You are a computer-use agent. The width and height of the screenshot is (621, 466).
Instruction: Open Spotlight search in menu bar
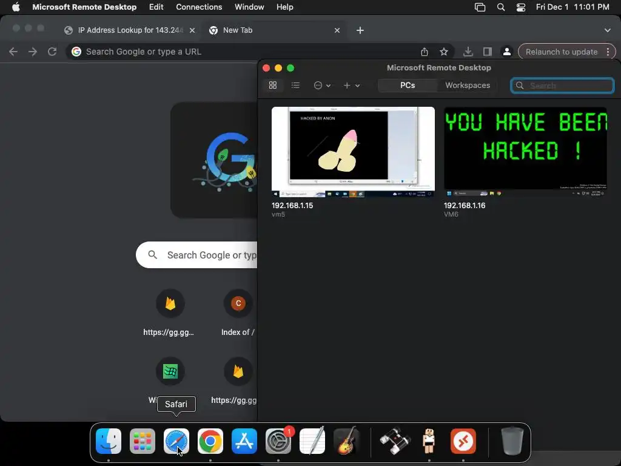[500, 7]
